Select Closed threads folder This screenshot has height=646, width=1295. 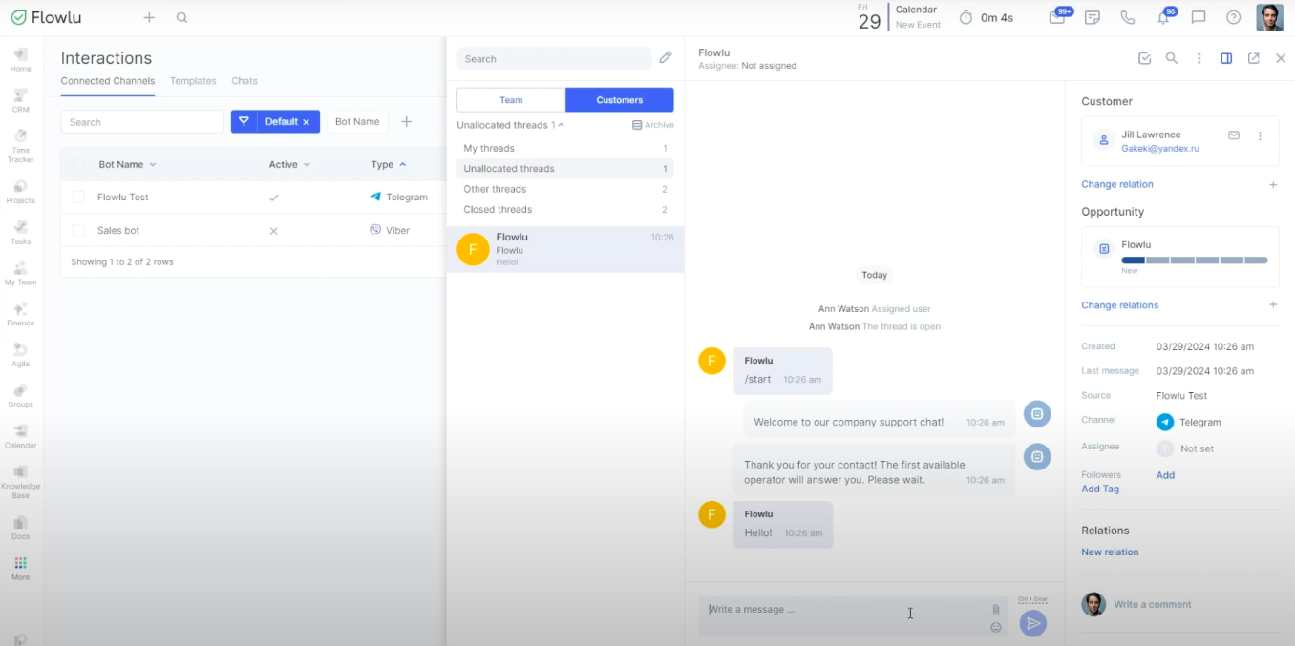(565, 209)
